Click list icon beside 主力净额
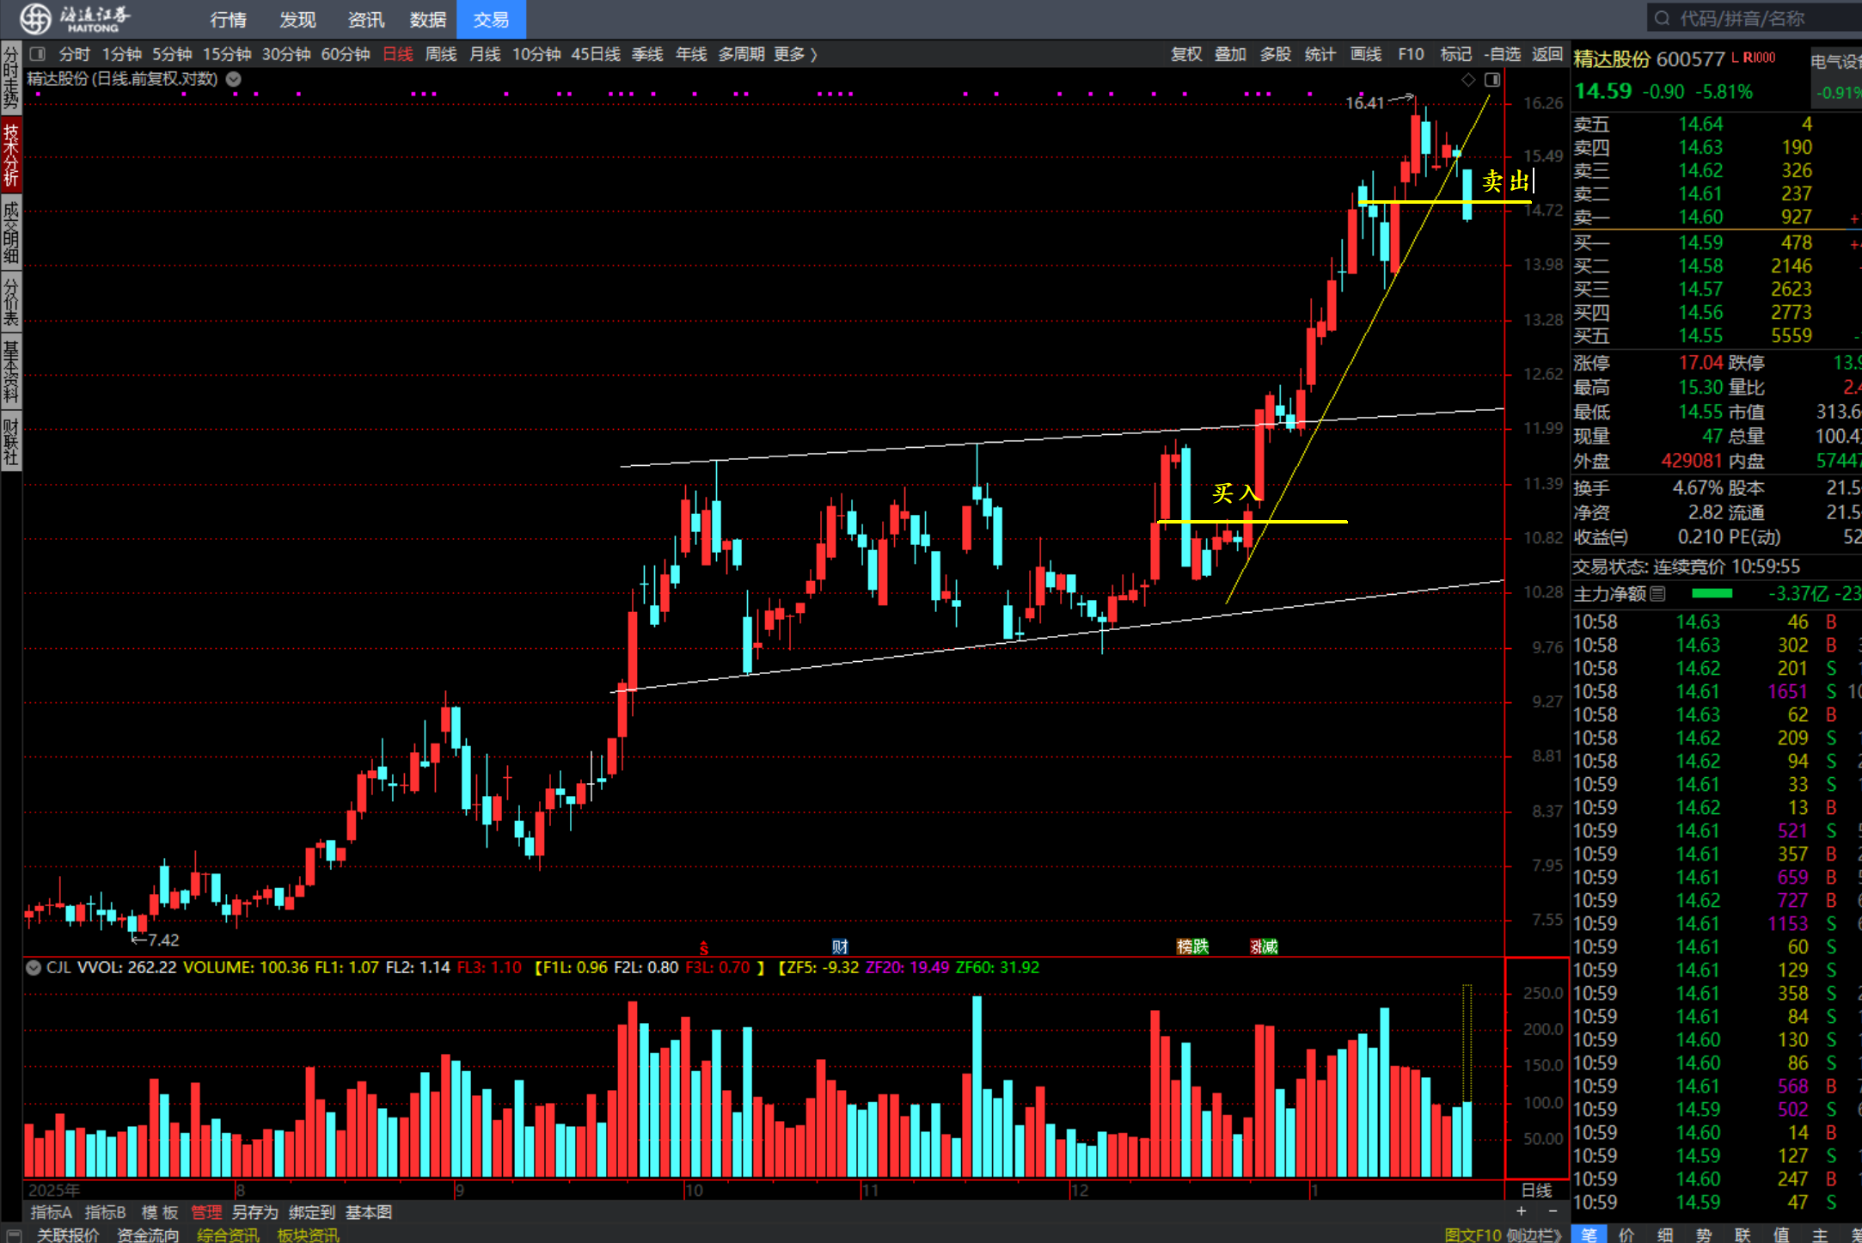1862x1243 pixels. [1658, 593]
